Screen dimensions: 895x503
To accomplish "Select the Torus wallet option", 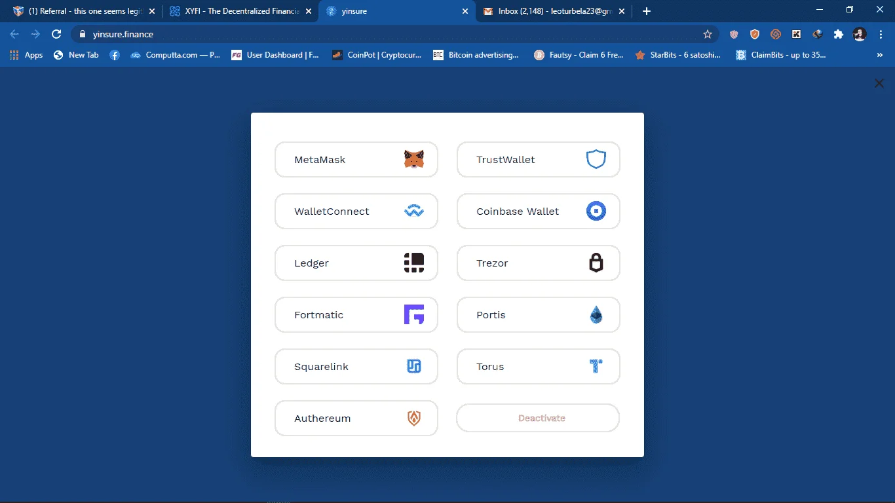I will pos(539,367).
